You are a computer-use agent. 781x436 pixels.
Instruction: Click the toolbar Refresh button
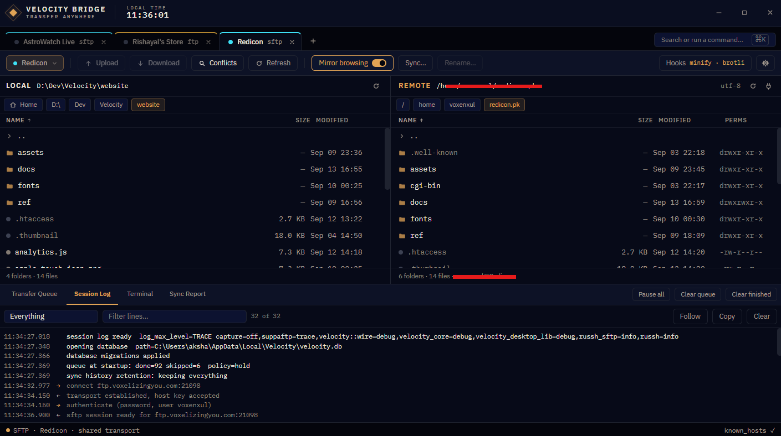click(x=273, y=63)
